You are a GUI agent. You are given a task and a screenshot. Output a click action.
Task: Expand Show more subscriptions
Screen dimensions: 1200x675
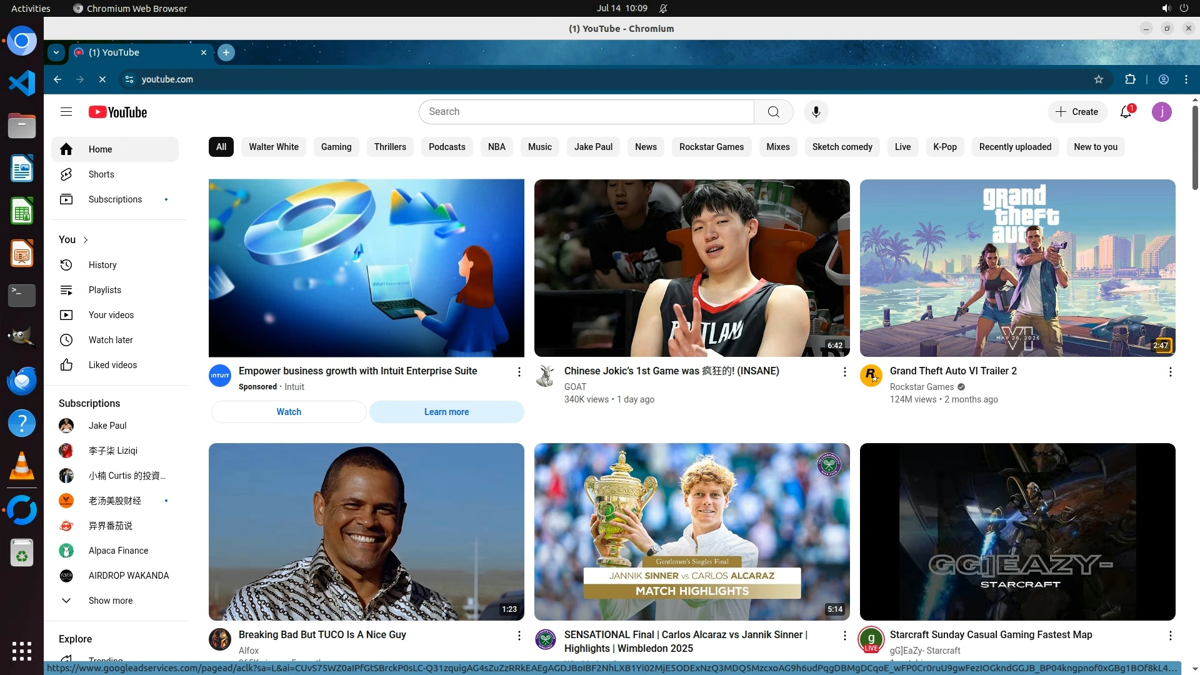pos(110,601)
